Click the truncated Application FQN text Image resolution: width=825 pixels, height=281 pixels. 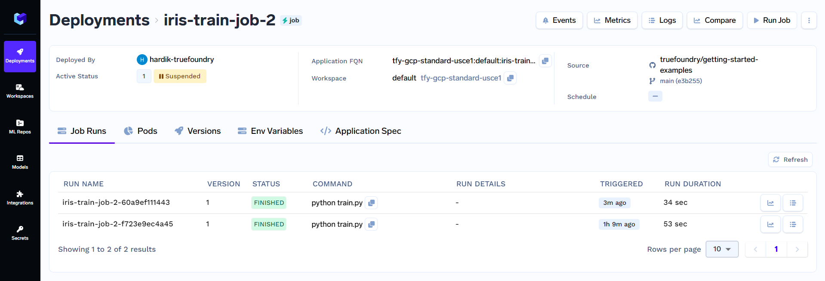[464, 61]
